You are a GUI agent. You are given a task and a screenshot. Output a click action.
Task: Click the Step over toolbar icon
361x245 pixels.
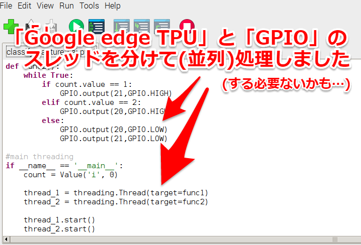click(122, 27)
